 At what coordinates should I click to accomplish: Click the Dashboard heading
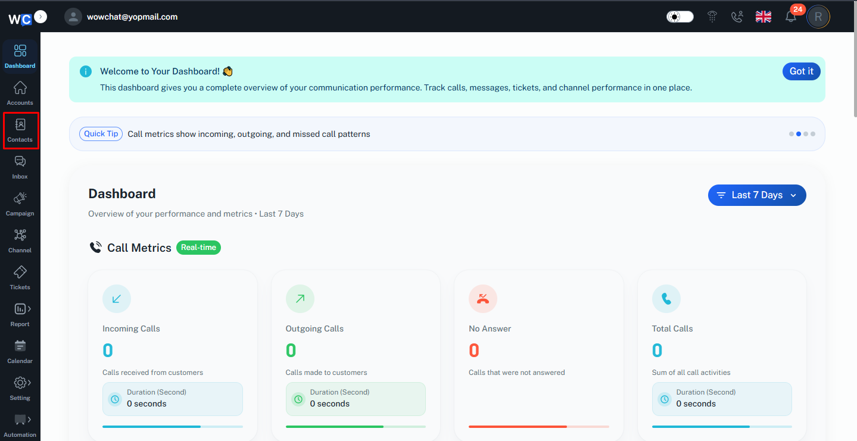coord(122,194)
